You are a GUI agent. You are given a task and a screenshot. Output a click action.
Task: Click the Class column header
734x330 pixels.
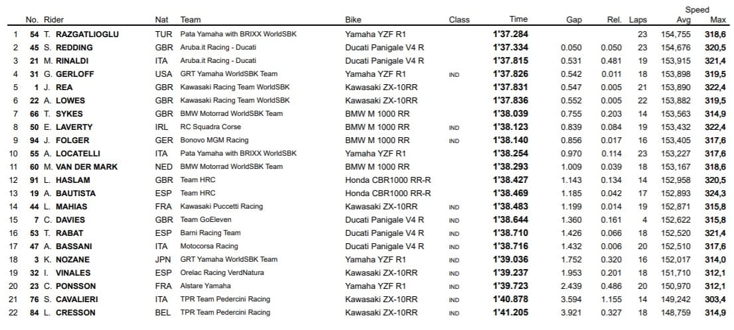click(459, 20)
